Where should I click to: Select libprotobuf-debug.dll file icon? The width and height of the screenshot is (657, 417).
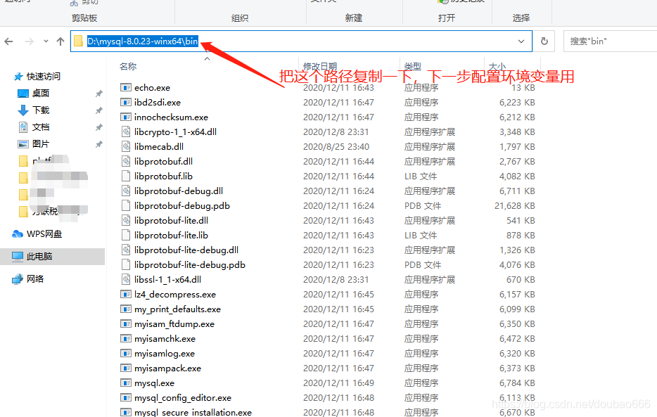126,191
